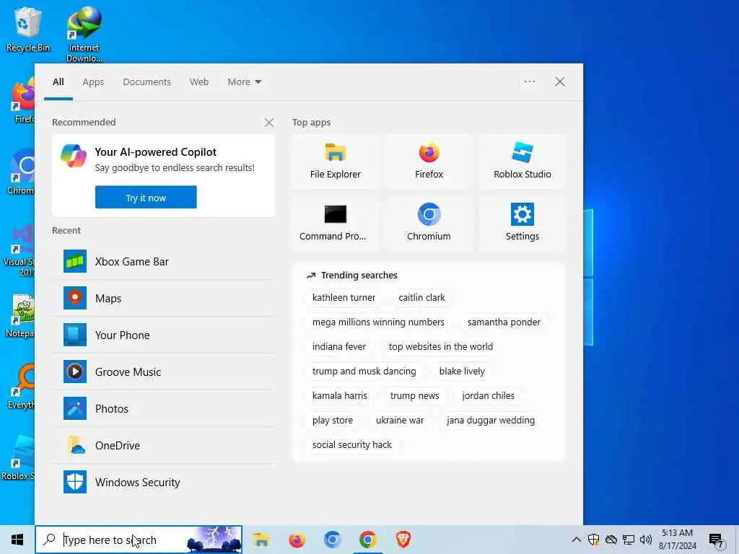Viewport: 739px width, 554px height.
Task: Search trending 'samantha ponder'
Action: (x=503, y=322)
